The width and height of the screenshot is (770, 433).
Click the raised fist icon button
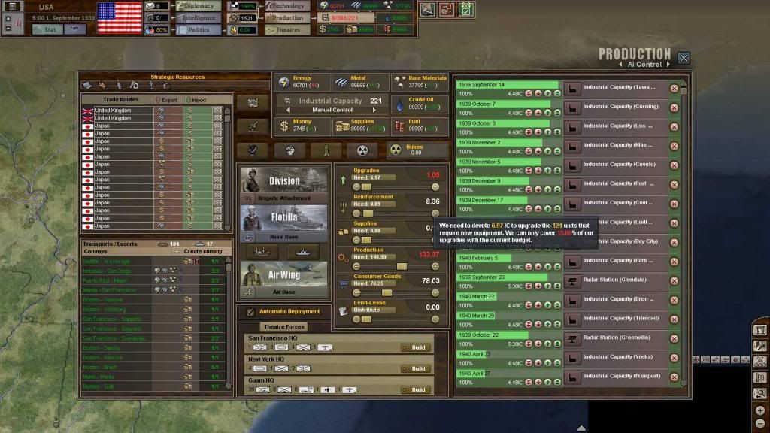coord(290,150)
